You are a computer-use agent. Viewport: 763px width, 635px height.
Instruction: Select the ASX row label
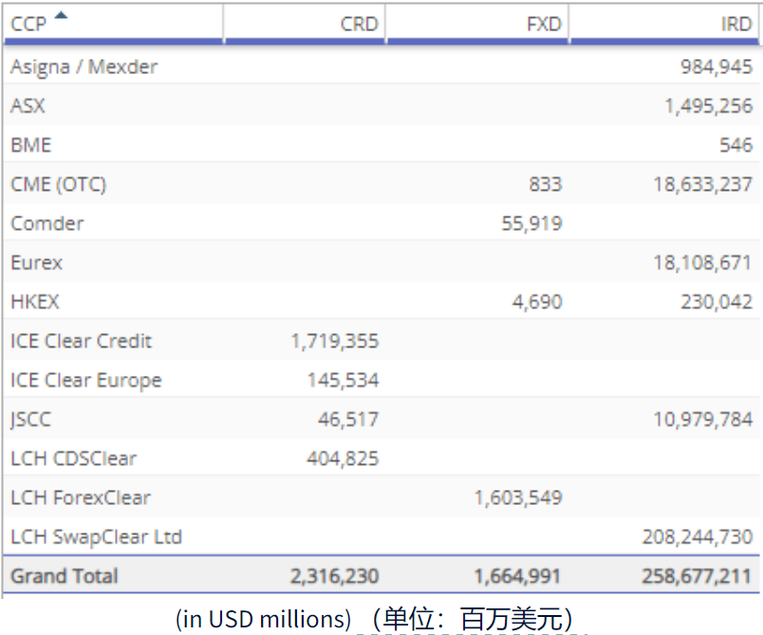coord(28,105)
